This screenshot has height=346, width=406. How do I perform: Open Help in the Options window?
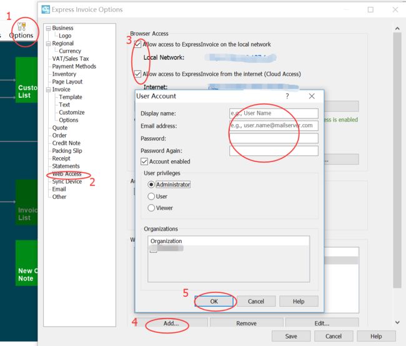(376, 336)
